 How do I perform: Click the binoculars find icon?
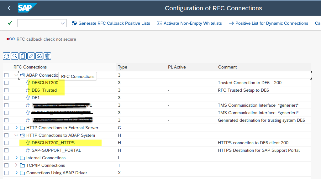(39, 56)
